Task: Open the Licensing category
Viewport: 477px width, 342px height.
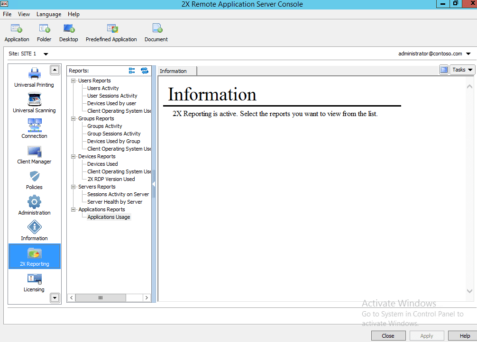Action: pos(34,282)
